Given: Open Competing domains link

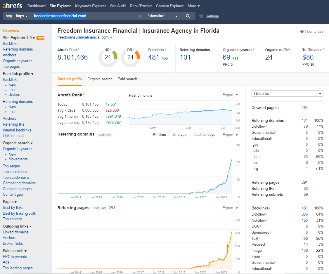Looking at the screenshot, I should (x=19, y=183).
